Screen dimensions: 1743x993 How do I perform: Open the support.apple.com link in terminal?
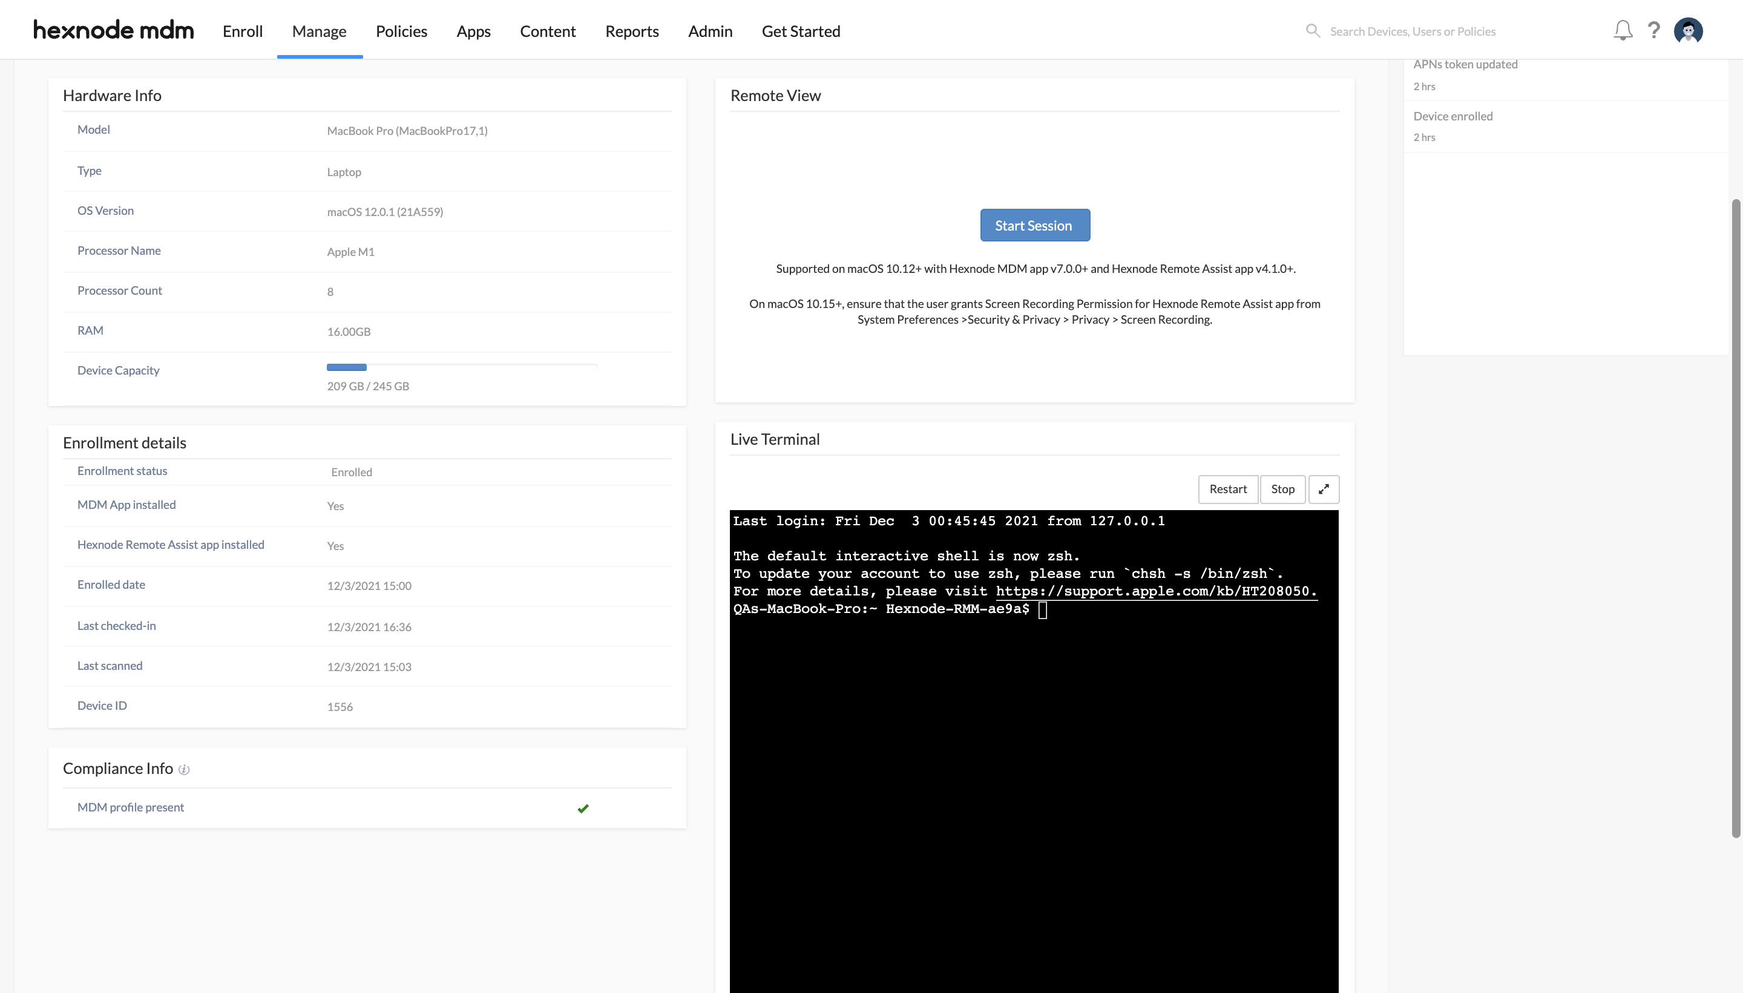click(x=1157, y=591)
